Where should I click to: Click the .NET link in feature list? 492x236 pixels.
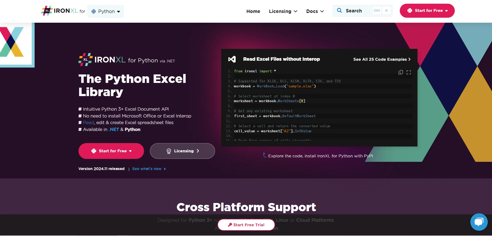(114, 129)
